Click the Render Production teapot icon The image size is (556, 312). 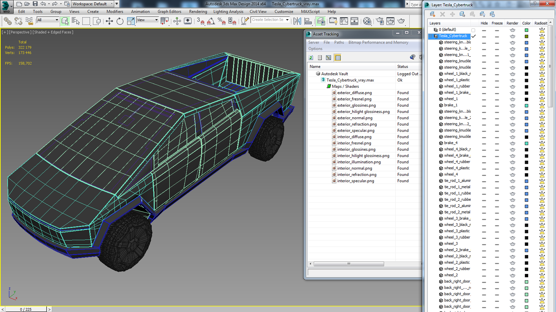[x=401, y=21]
